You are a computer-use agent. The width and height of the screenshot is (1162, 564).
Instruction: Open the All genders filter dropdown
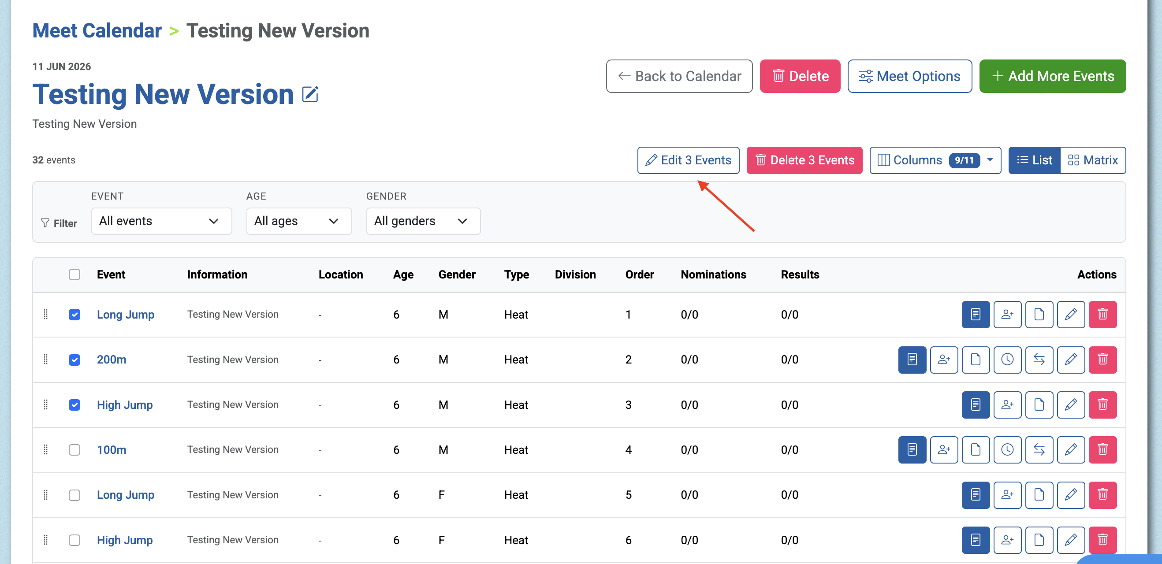[x=423, y=221]
